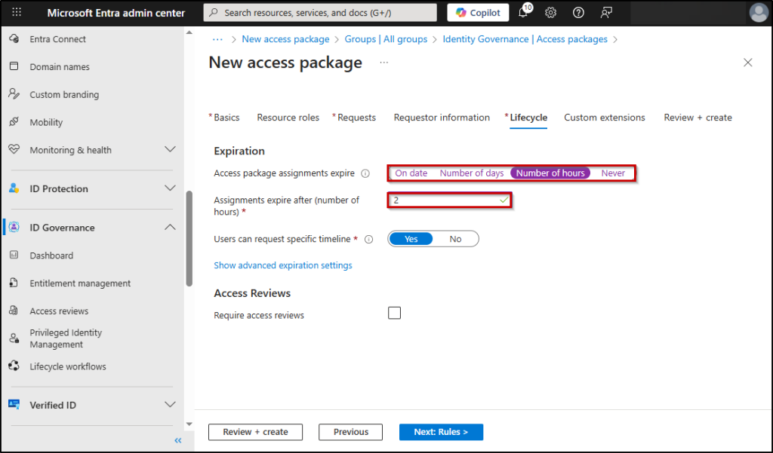The height and width of the screenshot is (453, 773).
Task: Choose Number of days expiration option
Action: tap(471, 173)
